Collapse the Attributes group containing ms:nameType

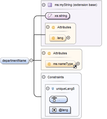[44, 53]
